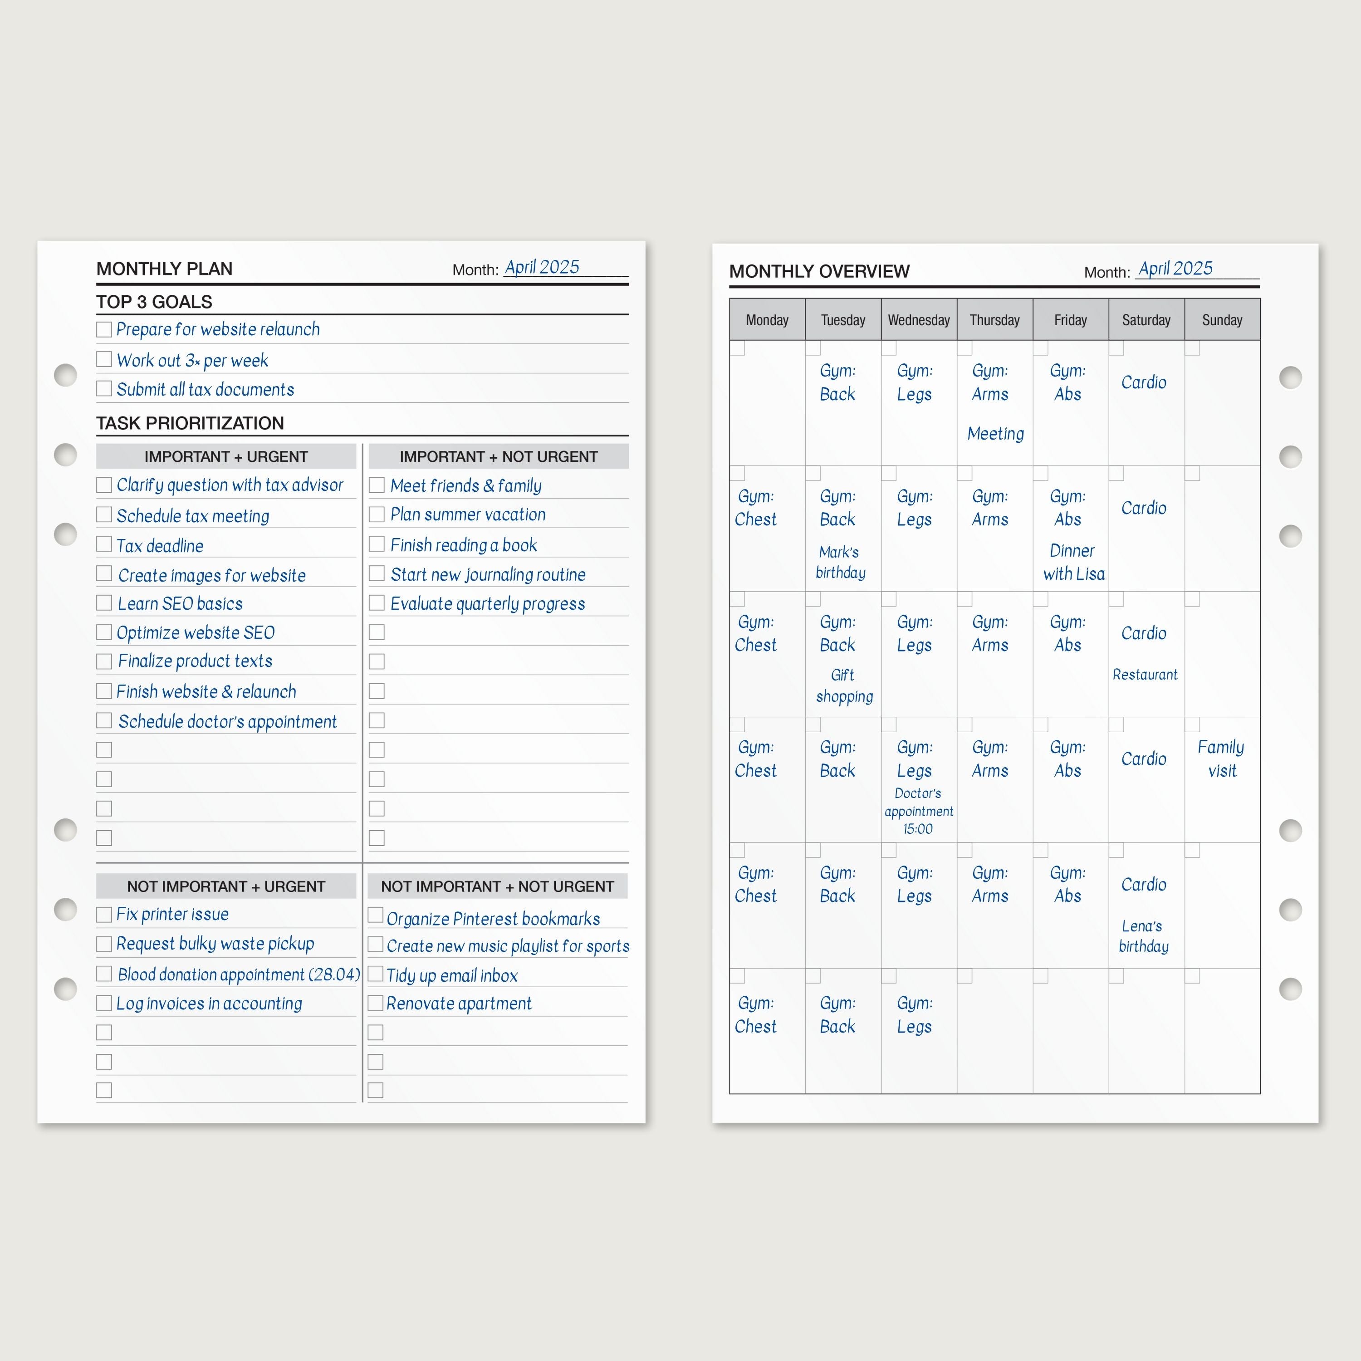Screen dimensions: 1361x1361
Task: Check the 'Tidy up email inbox' box
Action: [376, 974]
